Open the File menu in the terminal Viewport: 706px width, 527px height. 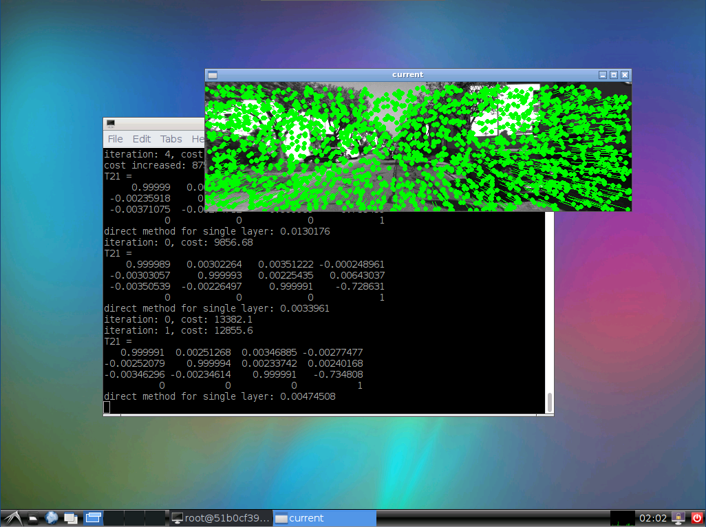pos(116,139)
